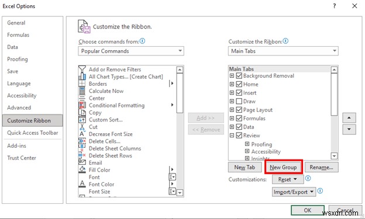Click Main Tabs list scrollbar up arrow
This screenshot has width=365, height=219.
334,69
